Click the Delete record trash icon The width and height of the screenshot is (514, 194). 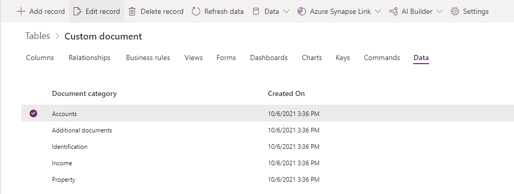(x=132, y=11)
